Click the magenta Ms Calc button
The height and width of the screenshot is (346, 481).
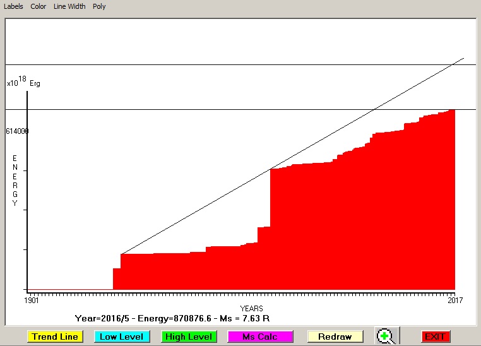point(260,337)
